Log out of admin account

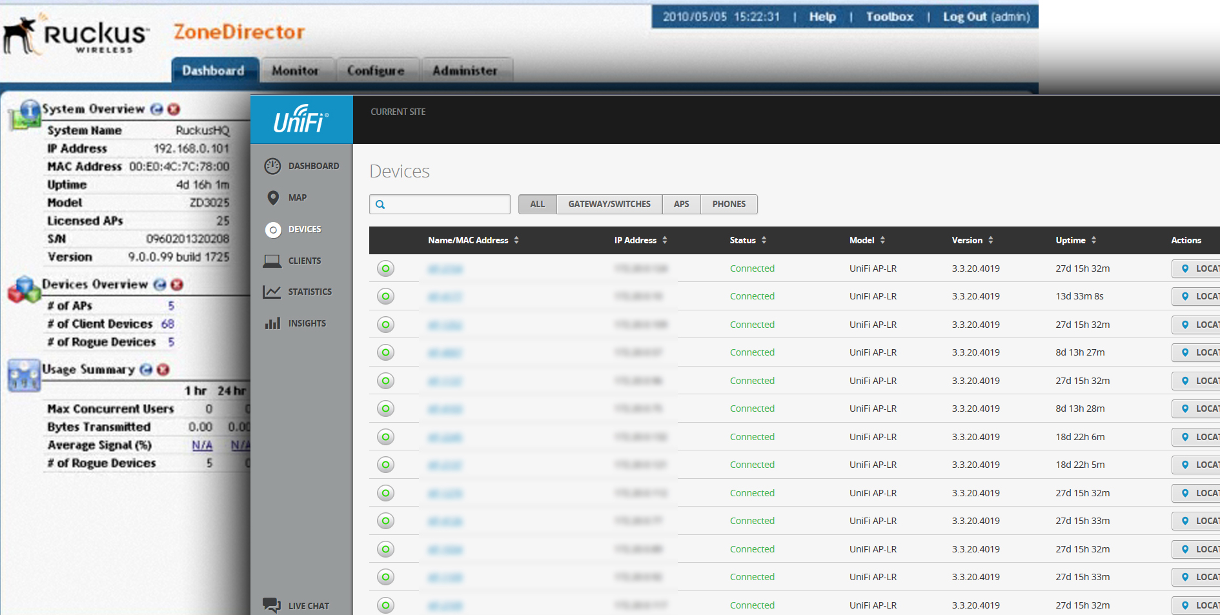986,17
